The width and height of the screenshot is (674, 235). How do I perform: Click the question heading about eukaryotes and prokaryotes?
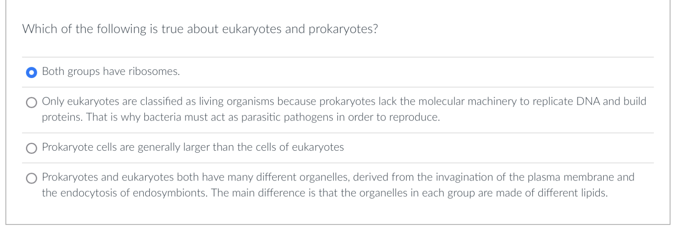200,28
